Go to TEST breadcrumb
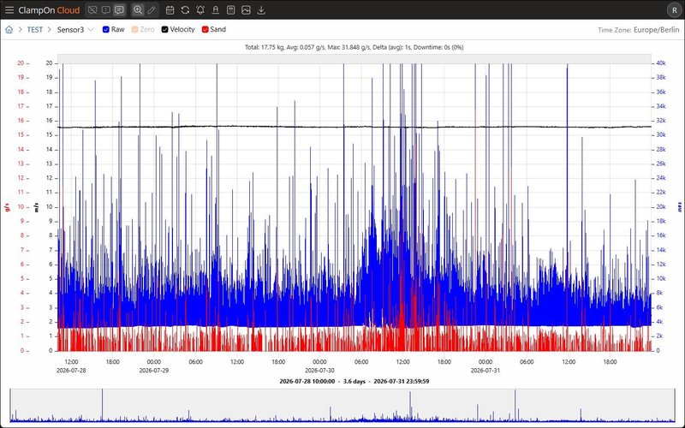Image resolution: width=685 pixels, height=428 pixels. click(x=35, y=30)
